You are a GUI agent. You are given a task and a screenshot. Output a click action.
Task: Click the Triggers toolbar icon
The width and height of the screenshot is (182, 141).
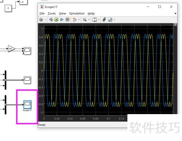[x=104, y=20]
